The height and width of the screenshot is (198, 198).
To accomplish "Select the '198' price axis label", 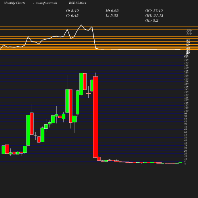I will click(186, 60).
